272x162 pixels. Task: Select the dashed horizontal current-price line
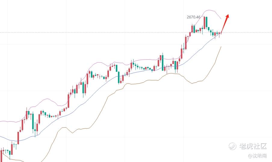[x=136, y=32]
